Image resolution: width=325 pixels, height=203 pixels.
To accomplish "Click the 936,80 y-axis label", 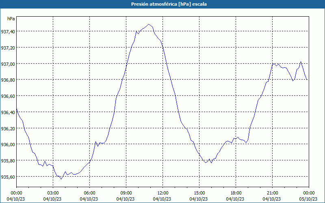I will click(x=8, y=80).
